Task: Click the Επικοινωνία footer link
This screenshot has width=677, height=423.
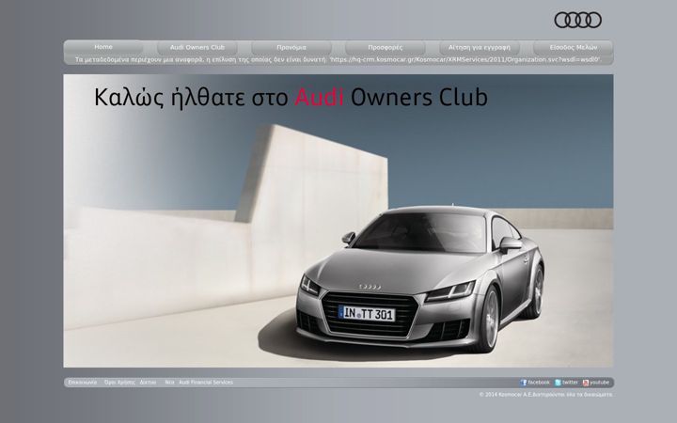Action: (x=82, y=383)
